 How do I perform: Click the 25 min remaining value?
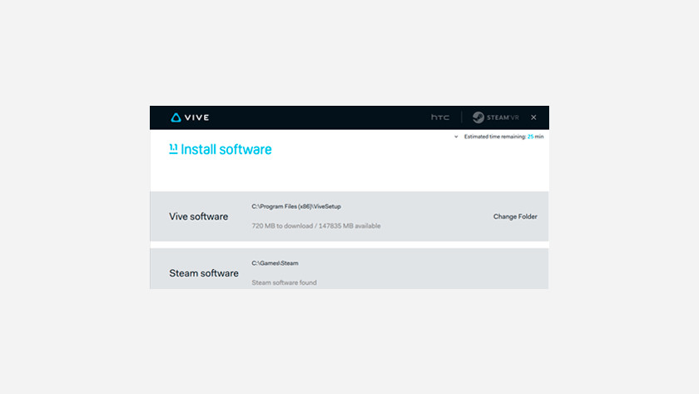[x=535, y=137]
